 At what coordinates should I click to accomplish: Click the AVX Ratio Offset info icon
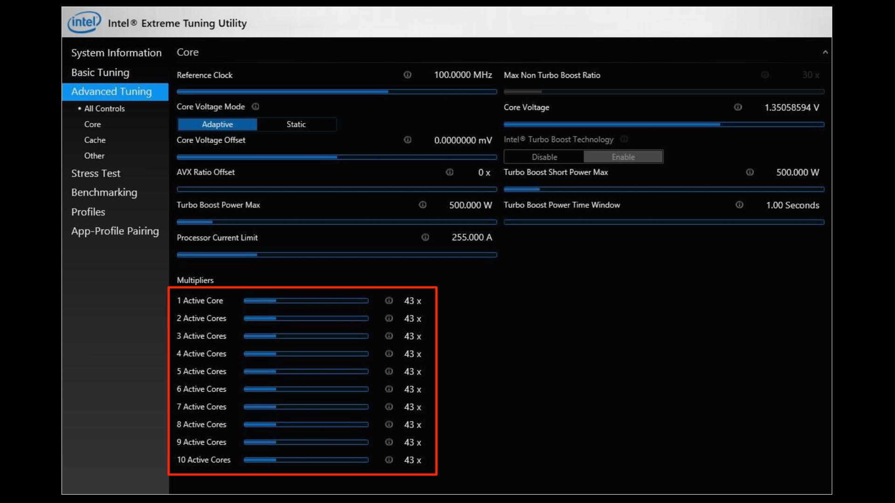point(450,172)
